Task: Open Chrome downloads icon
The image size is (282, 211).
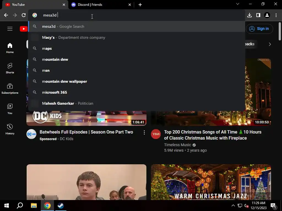Action: [x=250, y=15]
